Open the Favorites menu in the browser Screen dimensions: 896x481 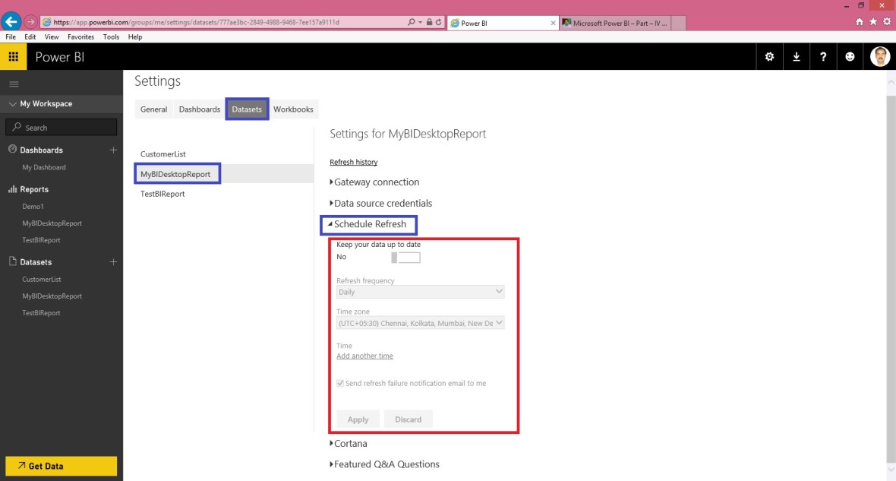[x=80, y=36]
